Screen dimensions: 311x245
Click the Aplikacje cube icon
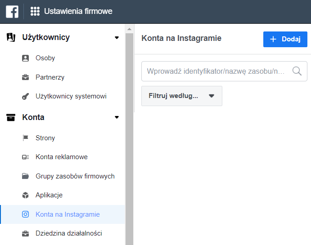(25, 195)
